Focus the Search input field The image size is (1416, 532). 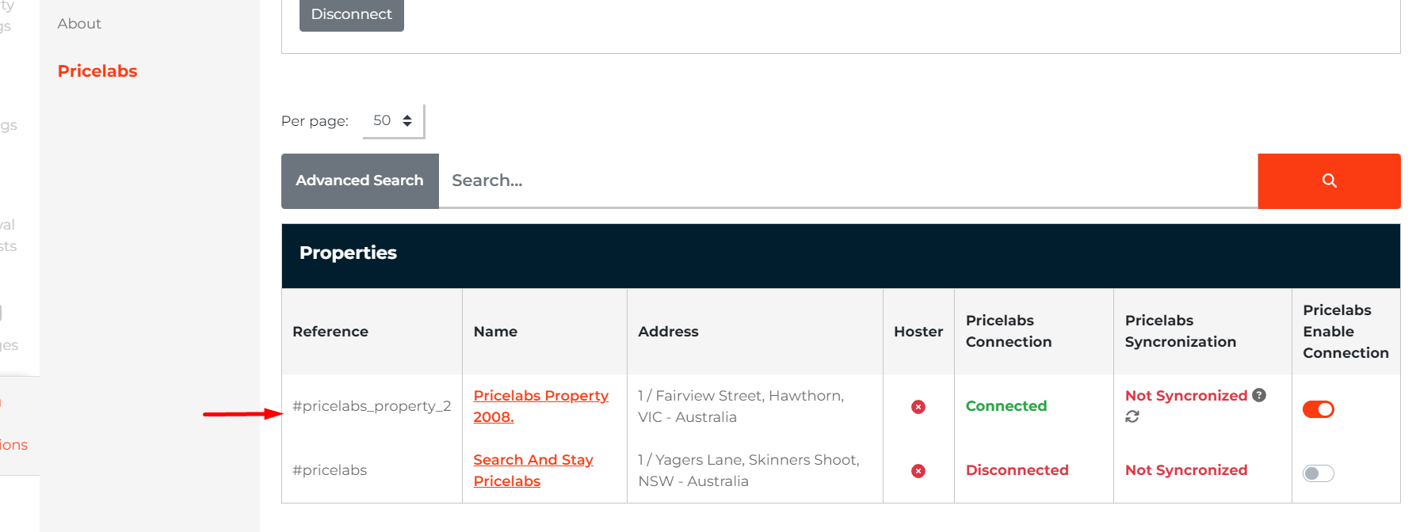(x=848, y=180)
